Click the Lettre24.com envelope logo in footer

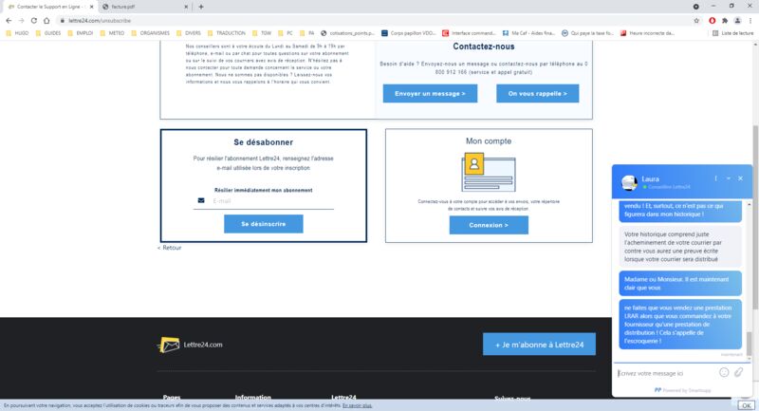(169, 345)
